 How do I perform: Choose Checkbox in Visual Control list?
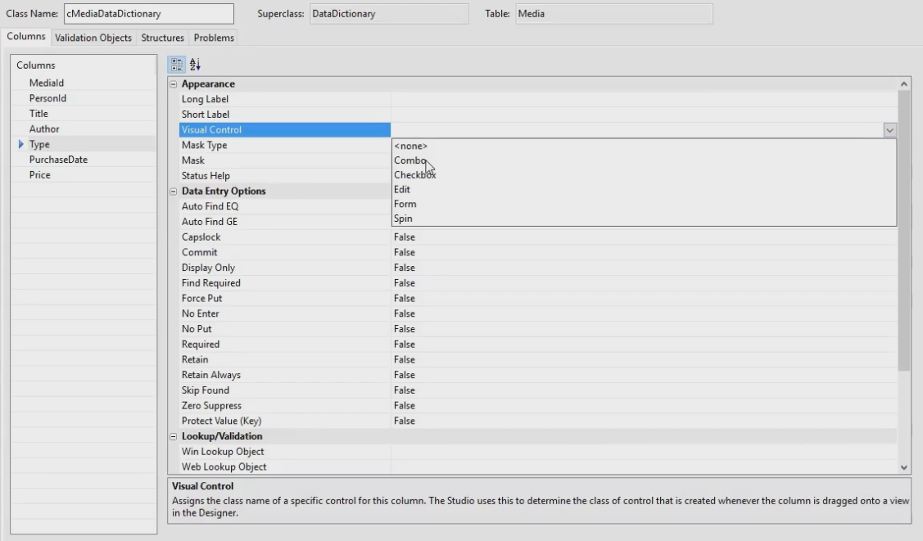click(414, 175)
